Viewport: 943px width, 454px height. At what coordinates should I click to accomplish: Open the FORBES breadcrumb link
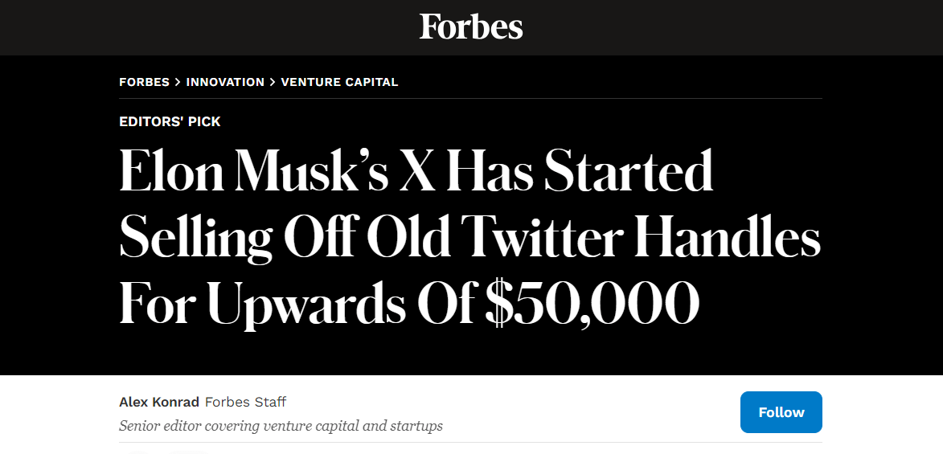point(144,82)
